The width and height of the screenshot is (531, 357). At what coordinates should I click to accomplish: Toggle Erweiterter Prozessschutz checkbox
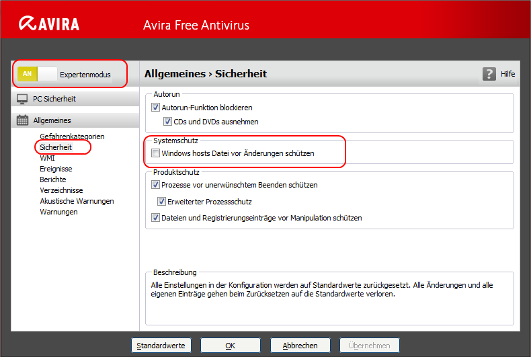click(x=162, y=202)
